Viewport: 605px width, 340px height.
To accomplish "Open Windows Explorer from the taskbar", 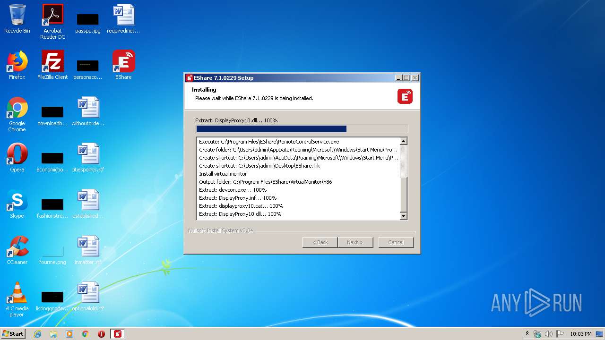I will click(53, 334).
